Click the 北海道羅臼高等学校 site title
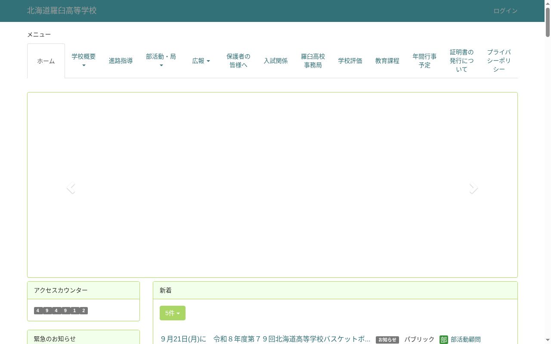This screenshot has height=344, width=551. [62, 11]
